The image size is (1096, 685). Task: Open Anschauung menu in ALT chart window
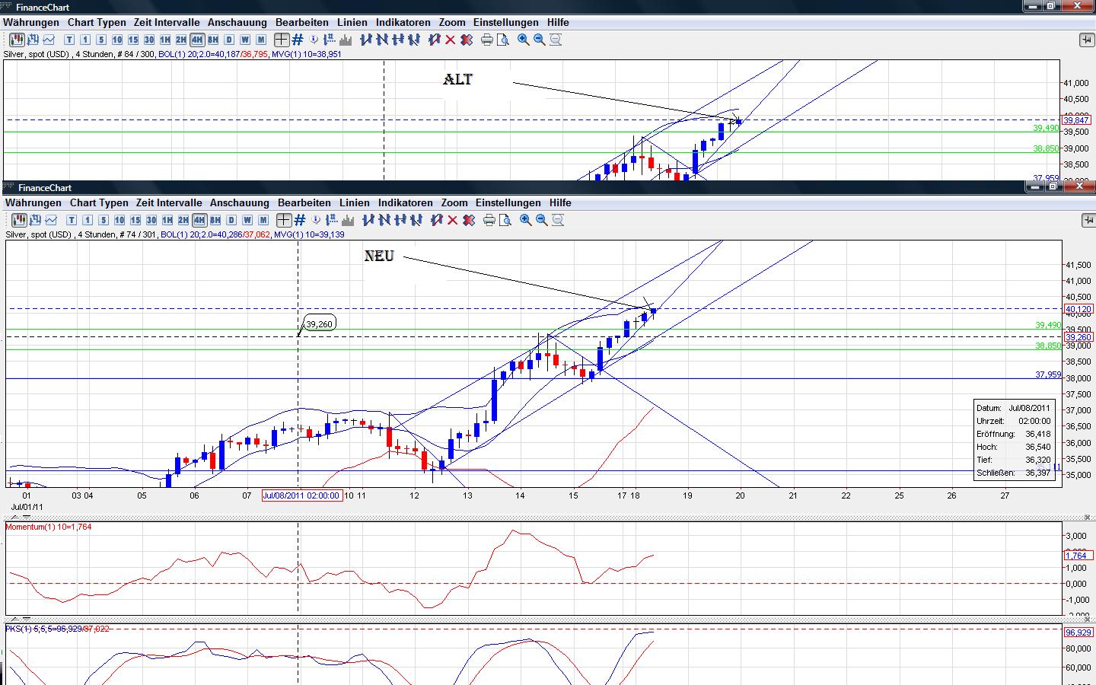coord(237,22)
